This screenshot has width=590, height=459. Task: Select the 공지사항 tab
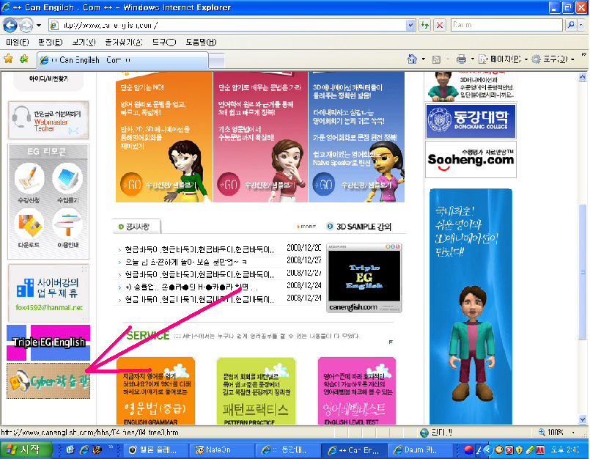click(137, 227)
